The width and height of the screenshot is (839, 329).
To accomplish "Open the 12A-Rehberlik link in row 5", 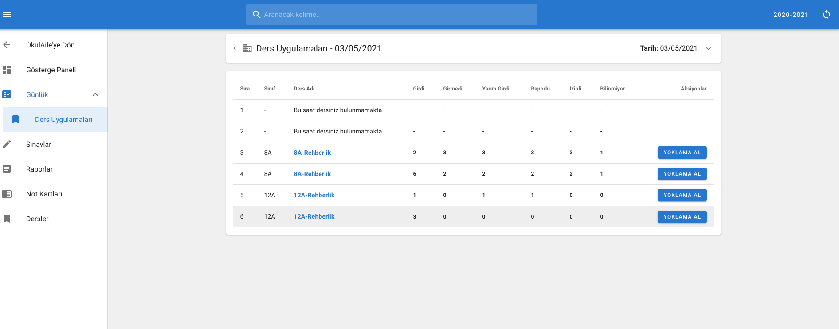I will pos(314,195).
